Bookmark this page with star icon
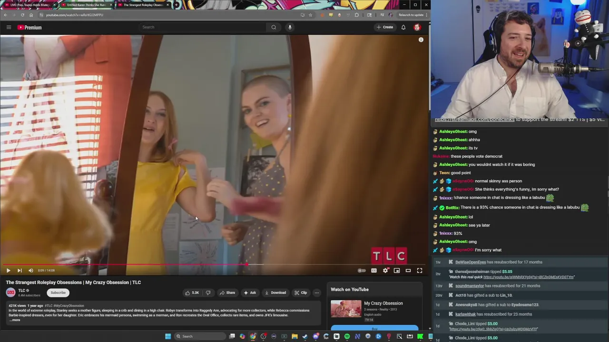 point(310,15)
